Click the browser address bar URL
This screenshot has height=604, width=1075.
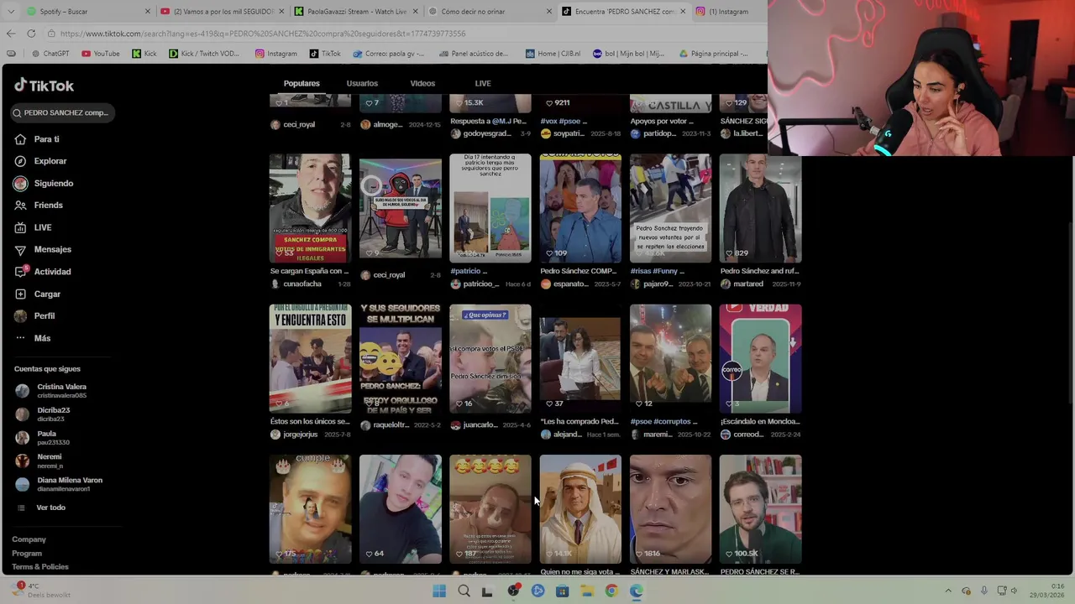coord(263,34)
